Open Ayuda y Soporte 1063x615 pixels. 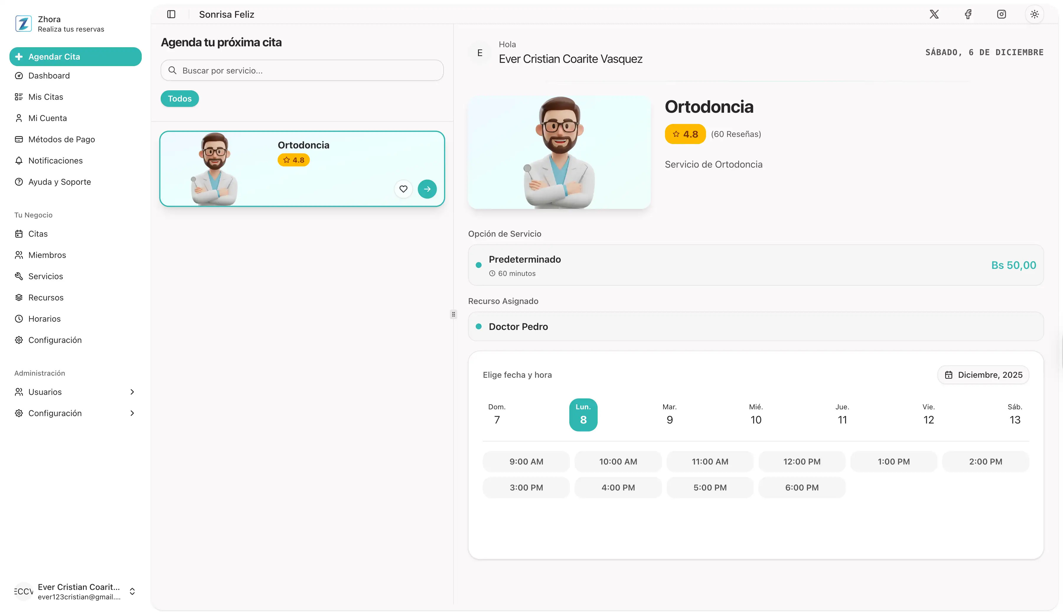point(59,182)
